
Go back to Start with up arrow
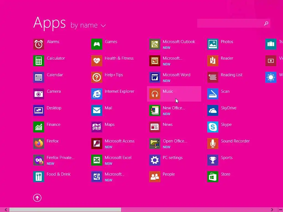pos(37,198)
